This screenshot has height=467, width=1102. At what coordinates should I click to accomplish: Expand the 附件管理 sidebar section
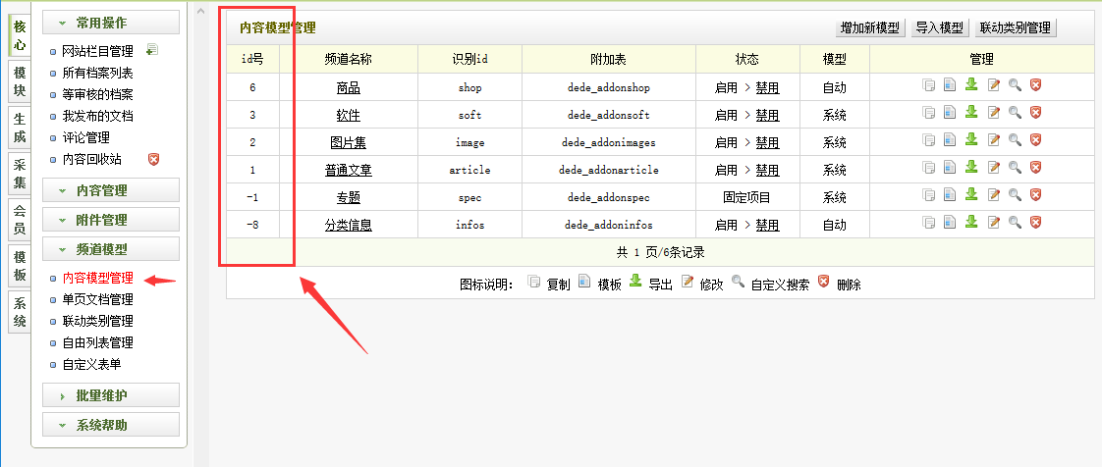pyautogui.click(x=111, y=220)
